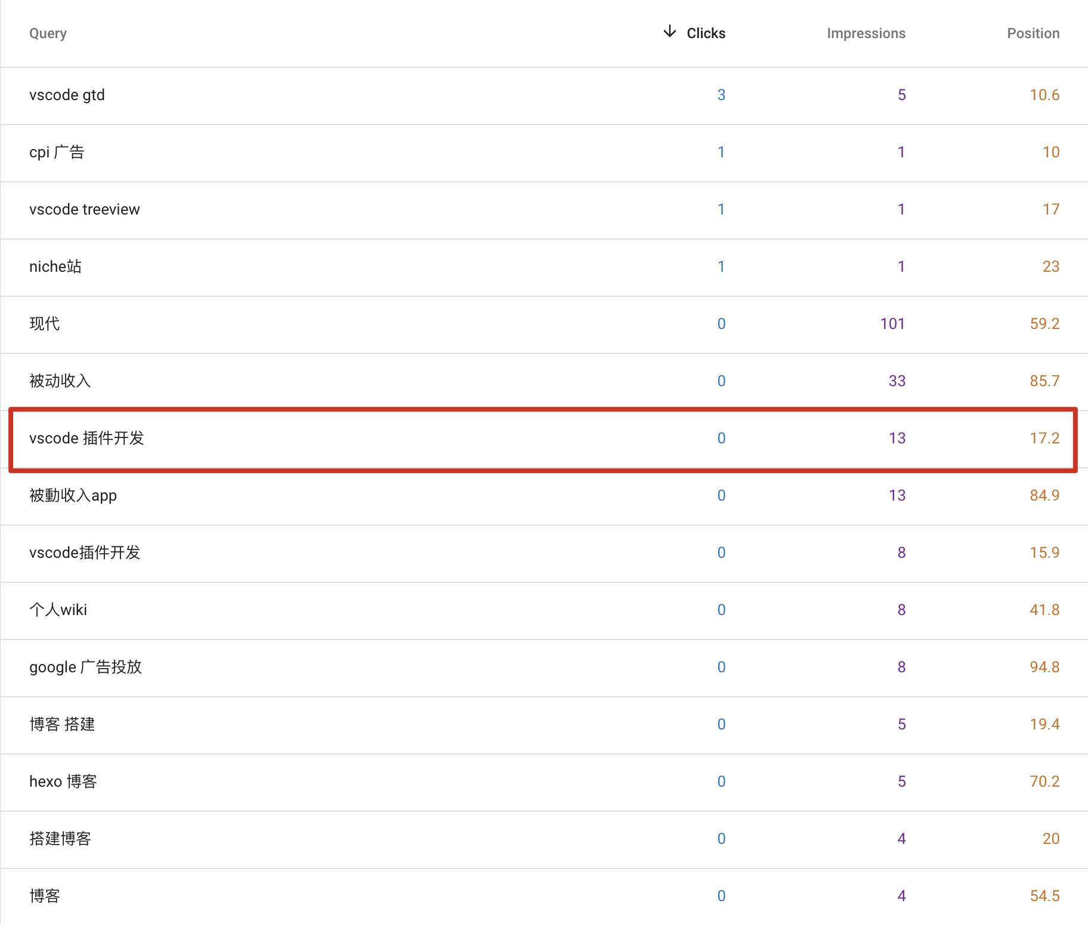Viewport: 1088px width, 925px height.
Task: Sort by the Impressions column header
Action: tap(866, 33)
